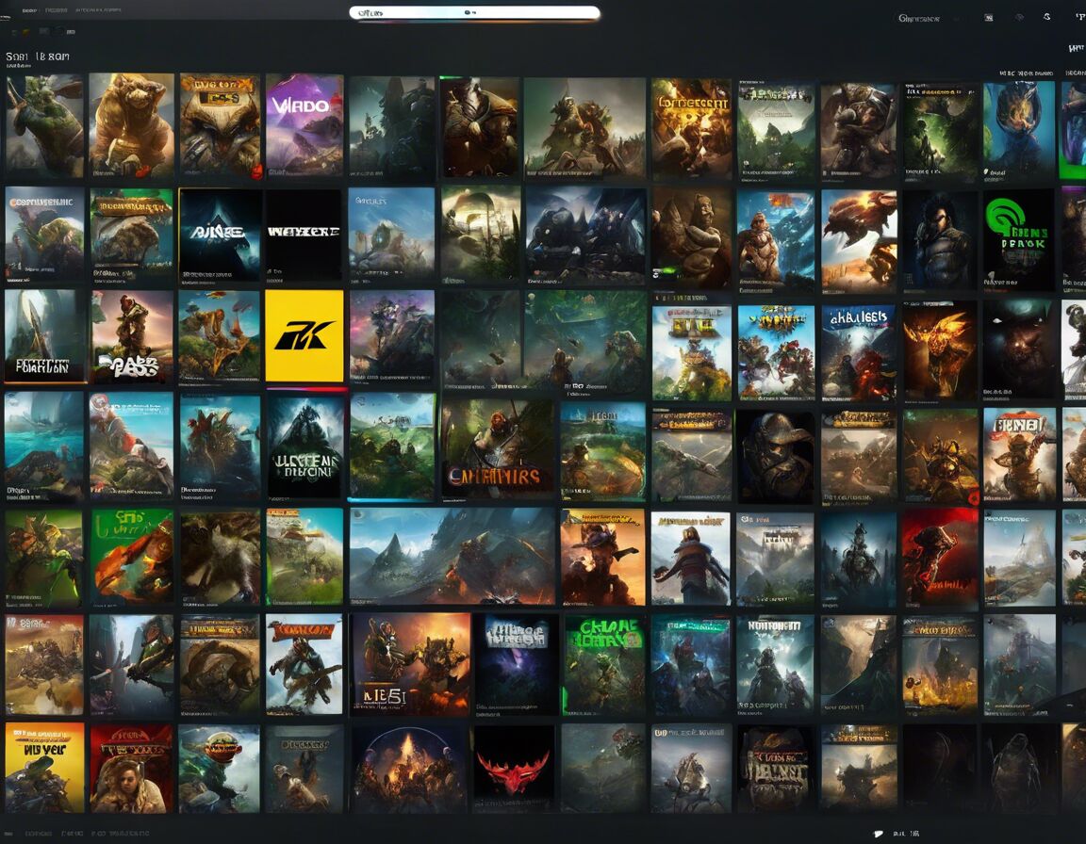Click the rightmost icon in top bar
This screenshot has width=1086, height=844.
pos(1078,18)
